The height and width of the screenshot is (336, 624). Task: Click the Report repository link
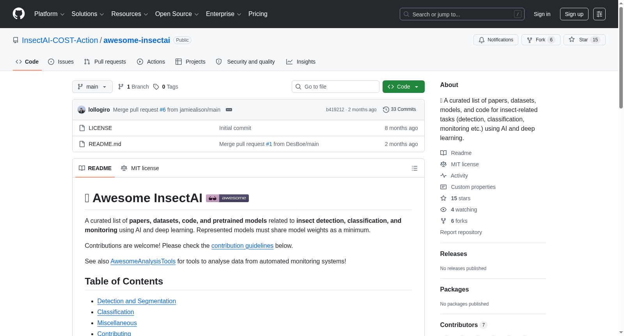(461, 232)
